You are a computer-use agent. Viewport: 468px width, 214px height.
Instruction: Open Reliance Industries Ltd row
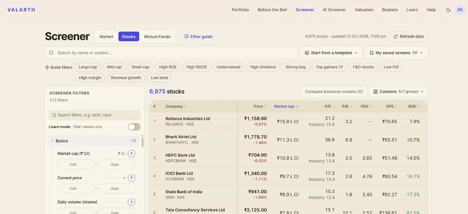click(x=288, y=121)
